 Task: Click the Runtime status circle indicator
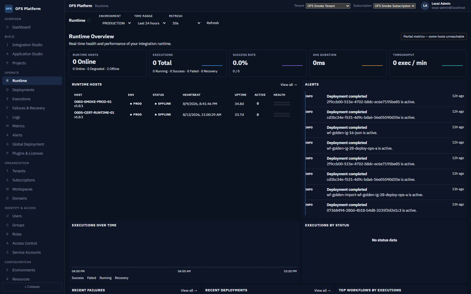[89, 20]
